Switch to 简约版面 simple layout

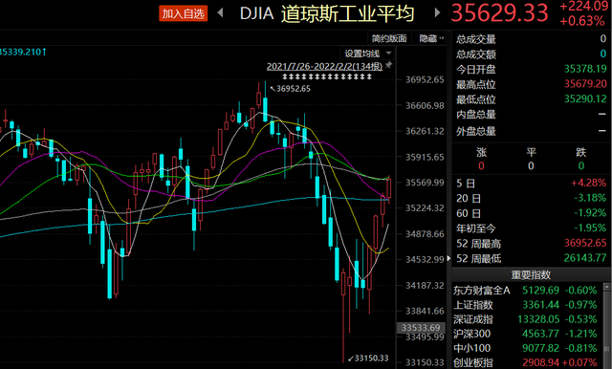click(389, 38)
